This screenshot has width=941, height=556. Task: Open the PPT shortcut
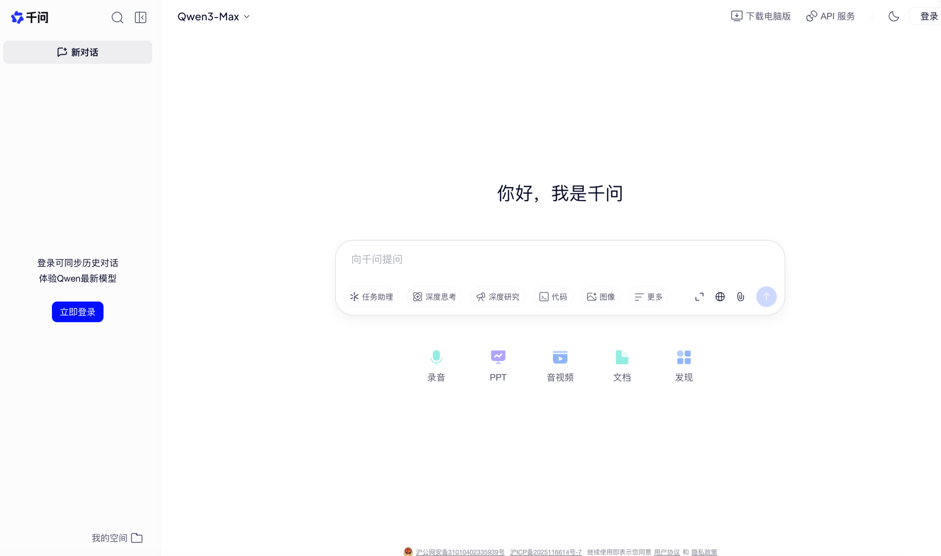coord(498,366)
